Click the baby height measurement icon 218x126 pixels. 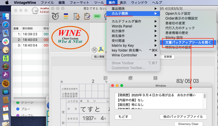tap(77, 17)
